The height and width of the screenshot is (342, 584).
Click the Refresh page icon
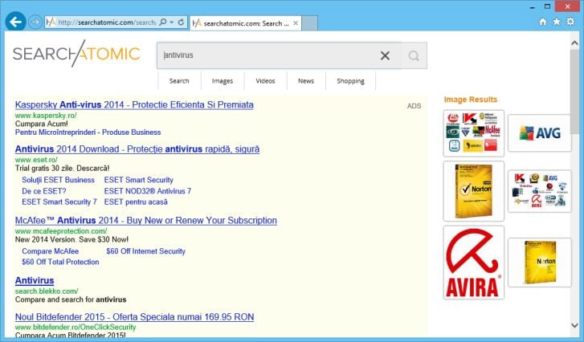(x=181, y=22)
